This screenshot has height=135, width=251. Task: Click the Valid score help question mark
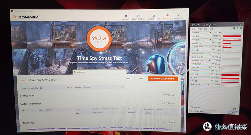pyautogui.click(x=124, y=72)
